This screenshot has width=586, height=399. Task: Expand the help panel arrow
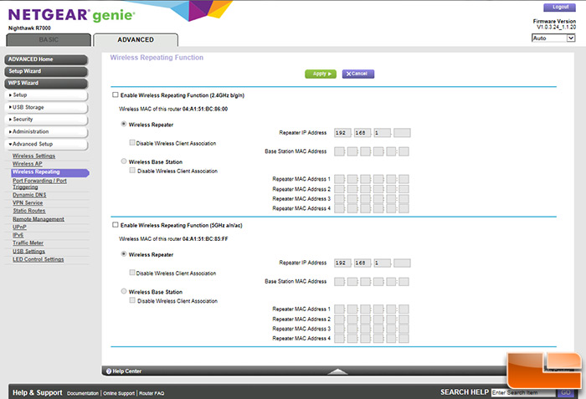tap(337, 371)
